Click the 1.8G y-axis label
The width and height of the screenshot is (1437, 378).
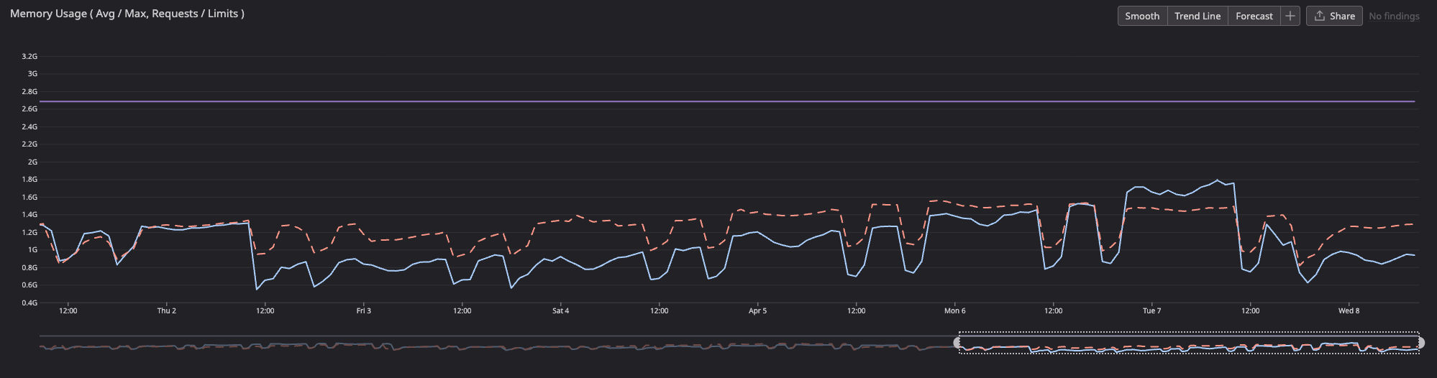[x=29, y=180]
